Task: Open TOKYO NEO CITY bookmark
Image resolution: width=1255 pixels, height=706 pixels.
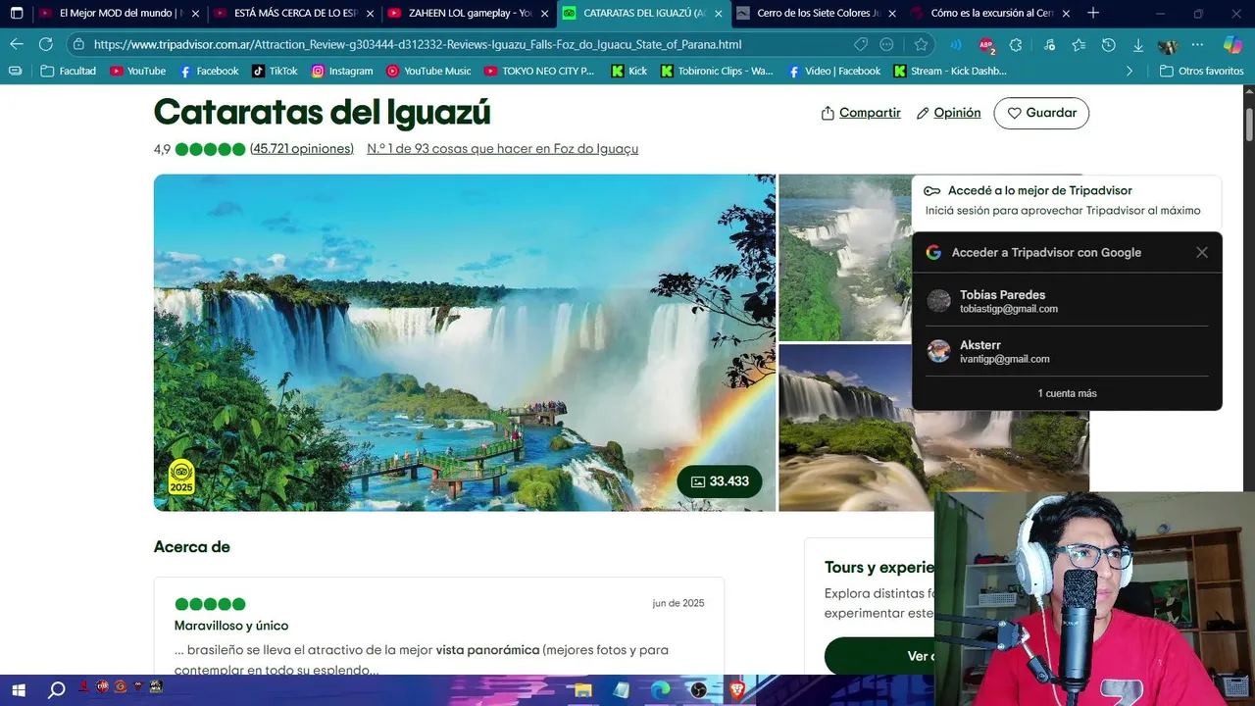Action: [x=538, y=71]
